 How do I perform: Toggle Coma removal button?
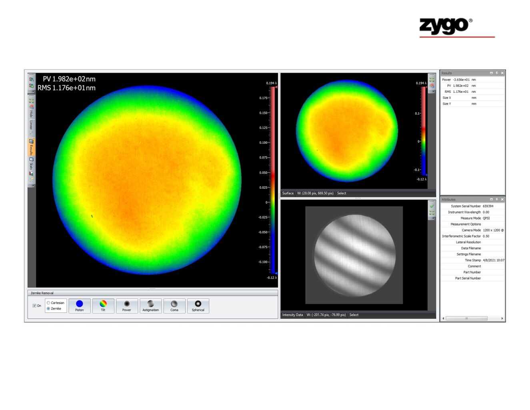click(x=174, y=306)
